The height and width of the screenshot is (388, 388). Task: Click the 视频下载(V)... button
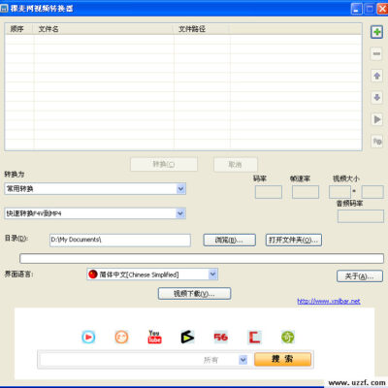[194, 294]
